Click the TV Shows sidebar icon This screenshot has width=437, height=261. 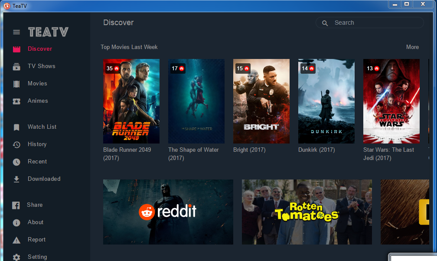(16, 66)
